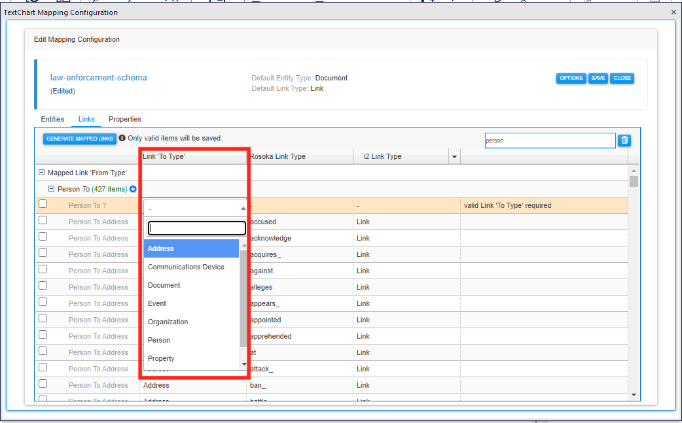Open the i2 Link Type column filter dropdown
682x423 pixels.
[x=454, y=156]
